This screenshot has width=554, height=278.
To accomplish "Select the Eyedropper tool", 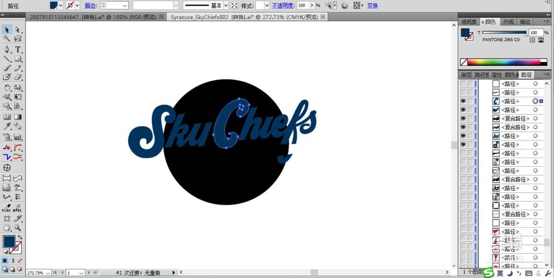I will (7, 126).
